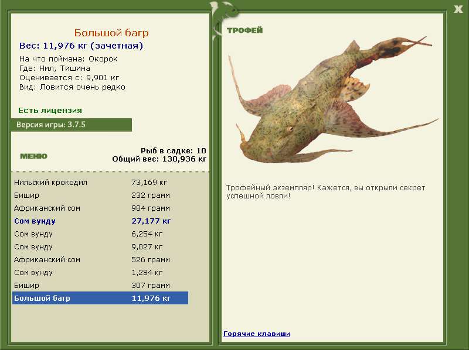Click the ТРОФЕЙ heading
This screenshot has height=350, width=469.
pos(244,30)
